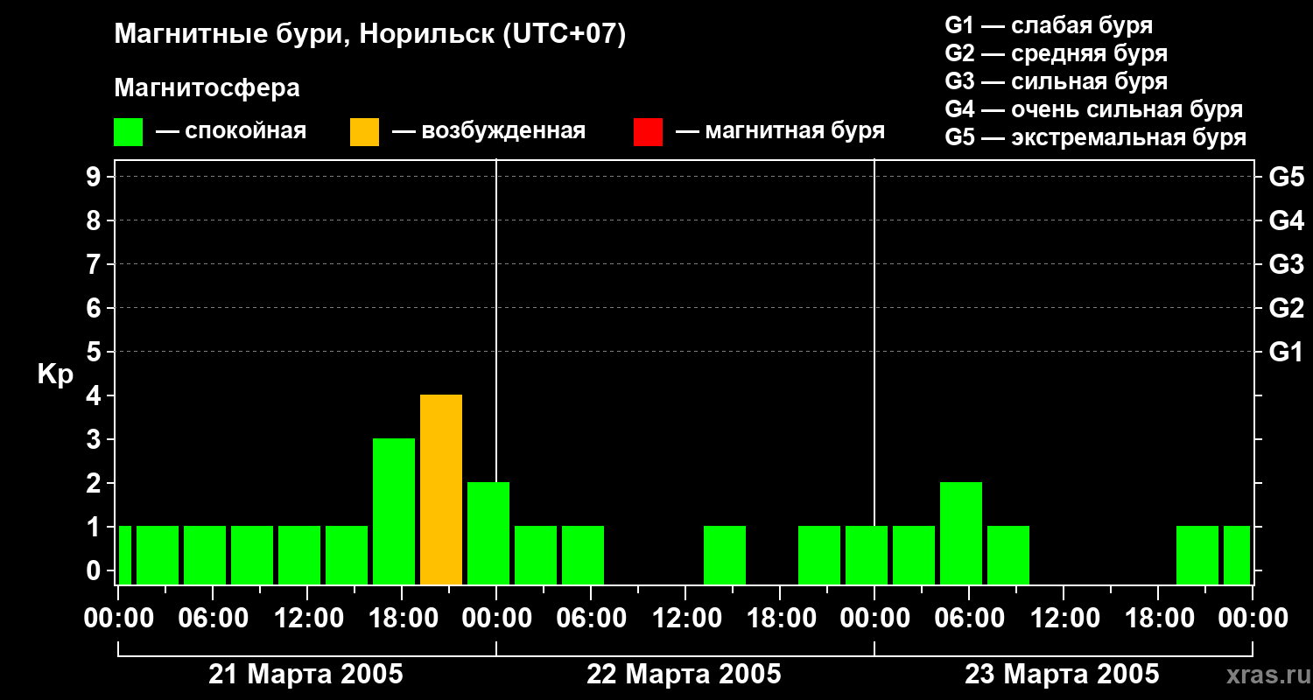
Task: Click 'G2 — средняя буря' legend line
Action: point(1056,53)
